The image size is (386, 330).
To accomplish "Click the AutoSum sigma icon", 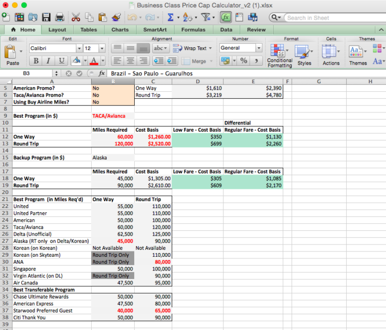I will (x=170, y=18).
